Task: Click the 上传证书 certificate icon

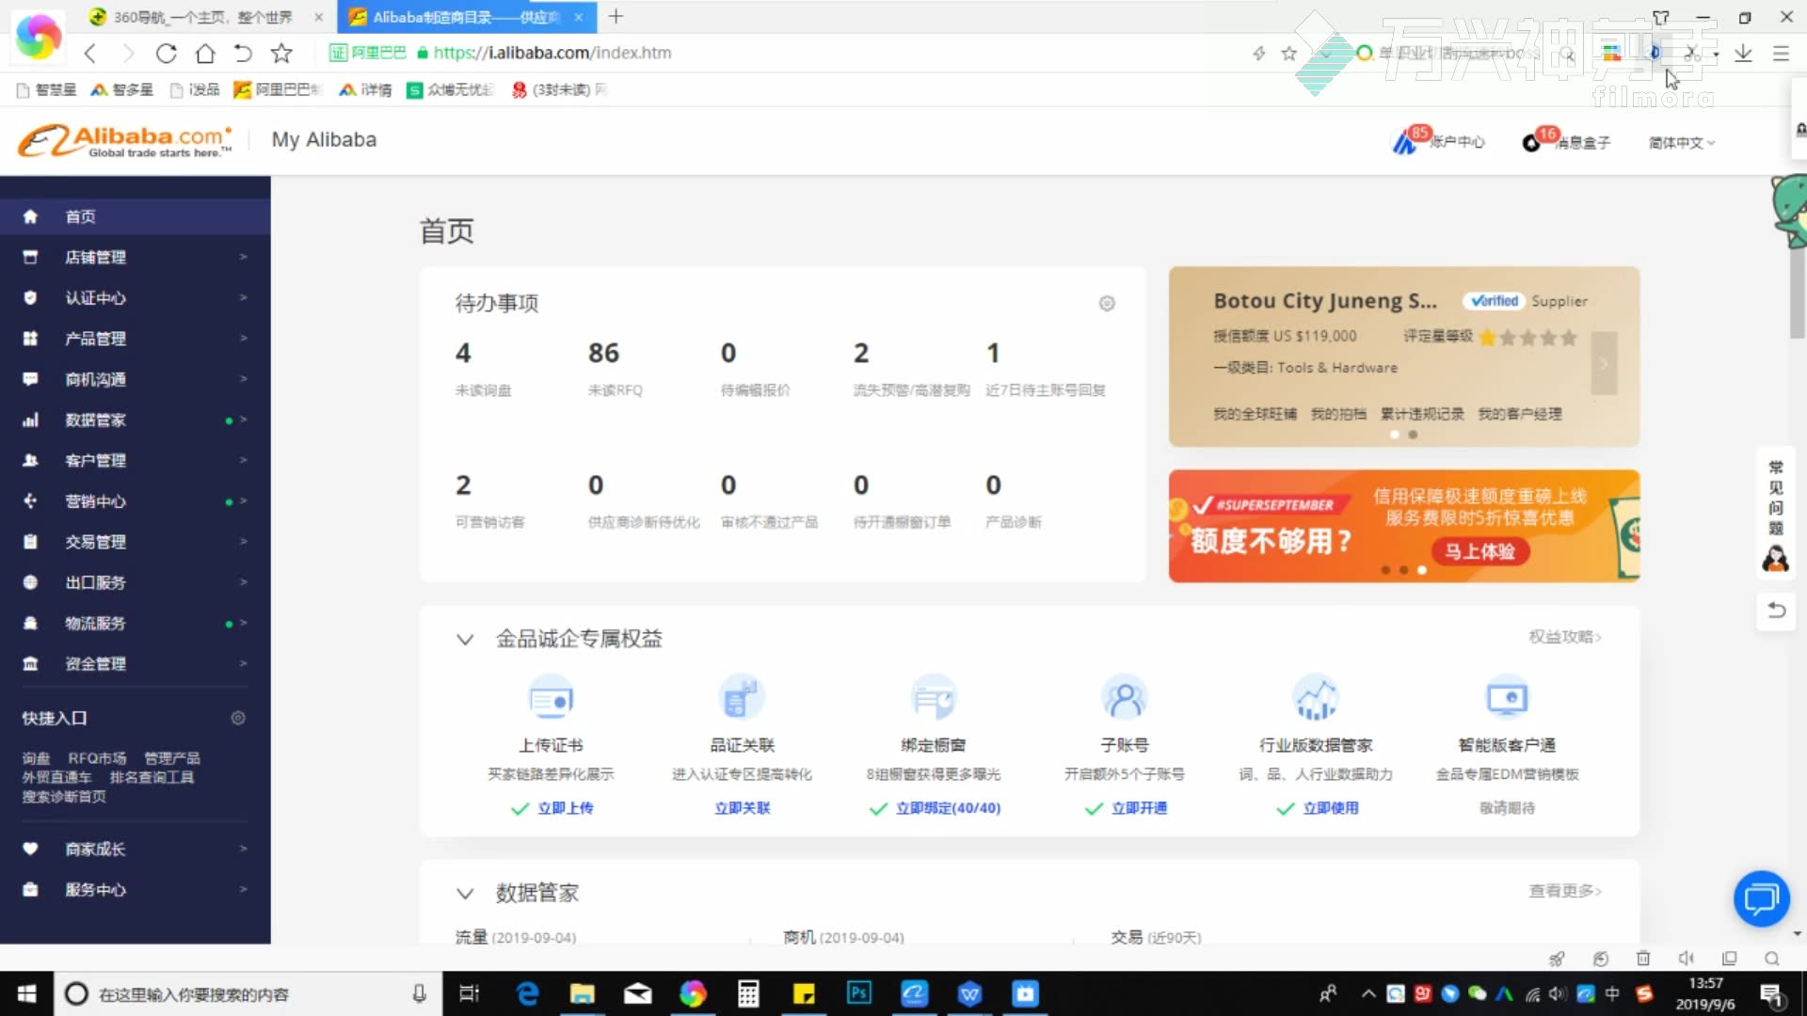Action: click(551, 699)
